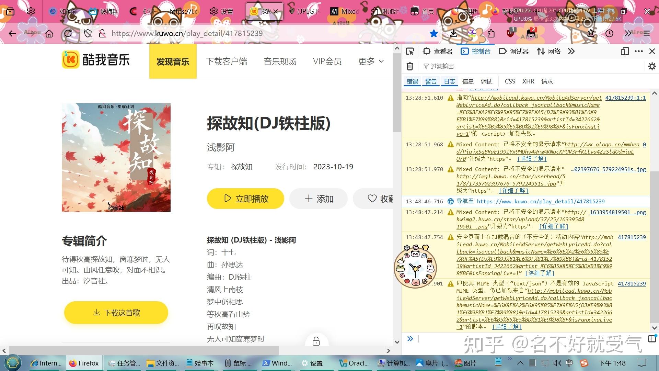659x371 pixels.
Task: Open 下载客户端 nav item
Action: (227, 61)
